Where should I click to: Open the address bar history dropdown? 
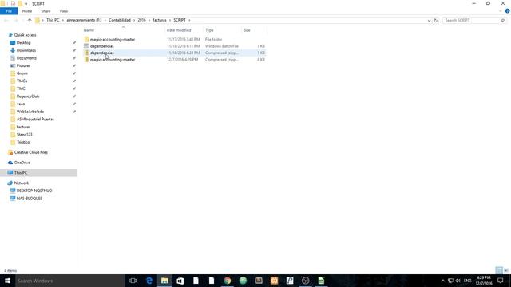pyautogui.click(x=429, y=20)
